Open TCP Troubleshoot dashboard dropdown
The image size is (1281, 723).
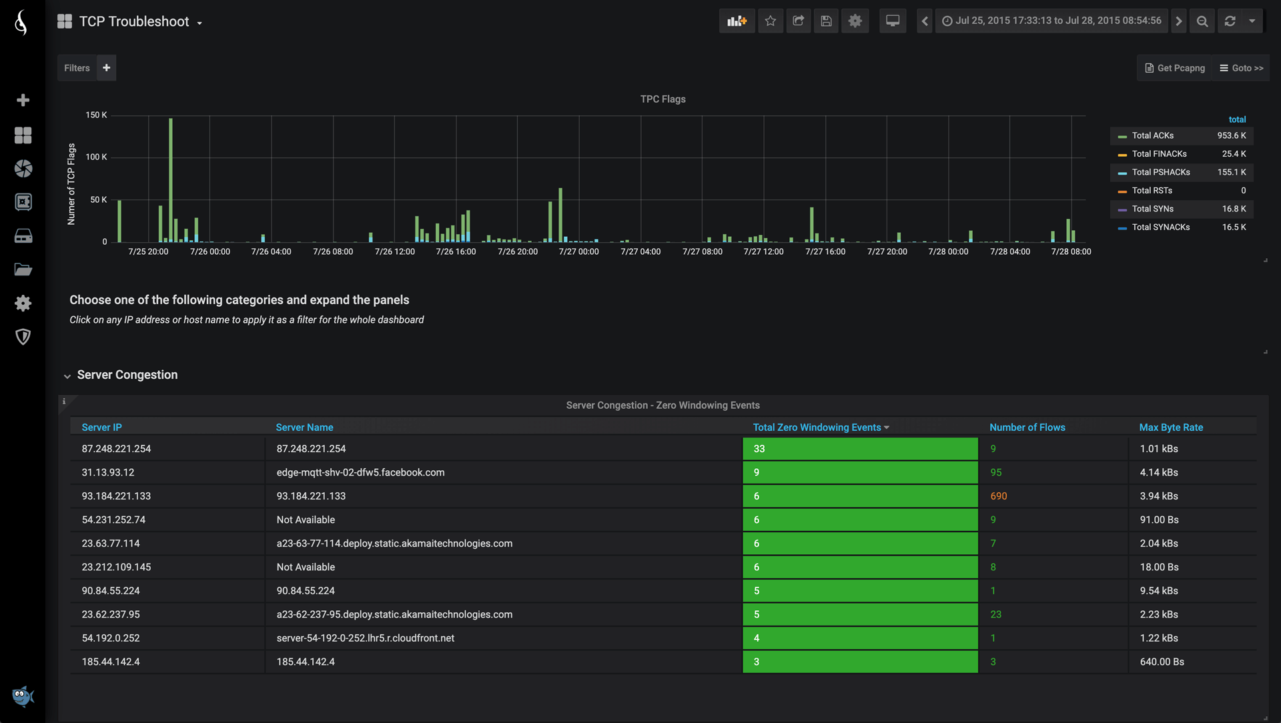[133, 22]
